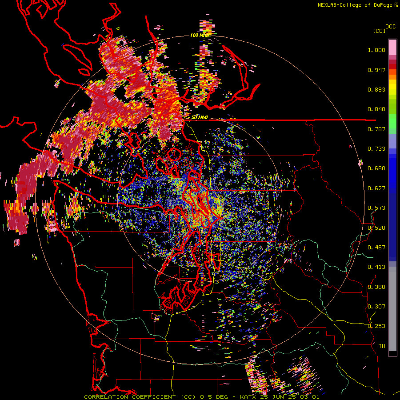400x400 pixels.
Task: Click the 0.467 scale value
Action: [x=376, y=248]
